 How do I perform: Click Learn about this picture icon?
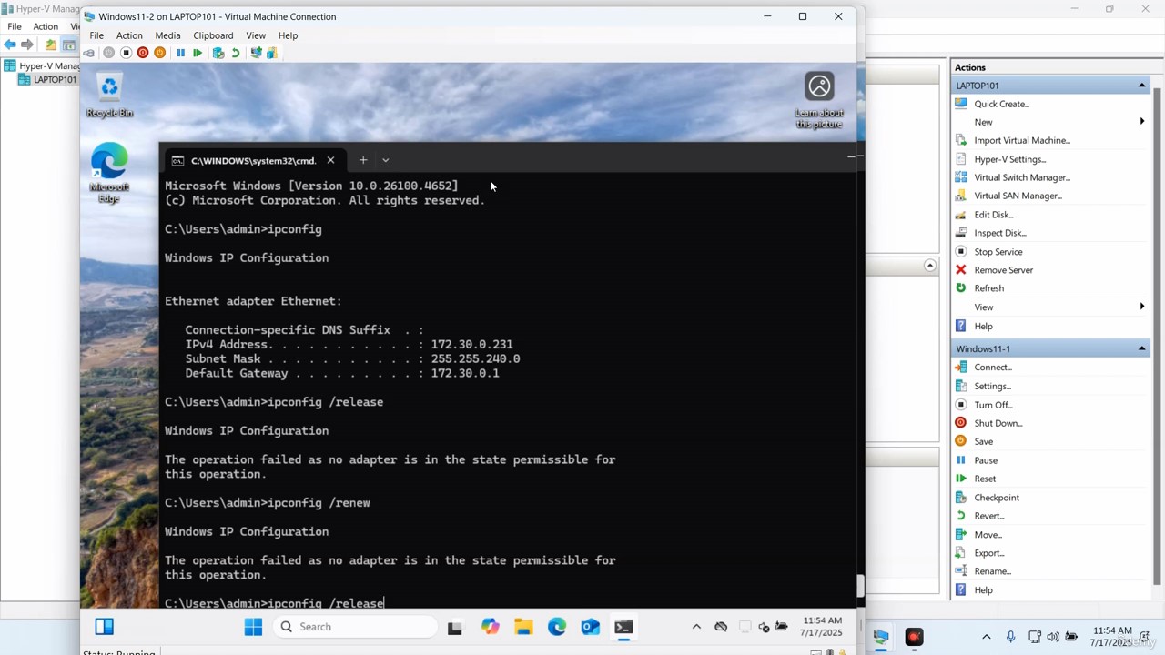(819, 100)
